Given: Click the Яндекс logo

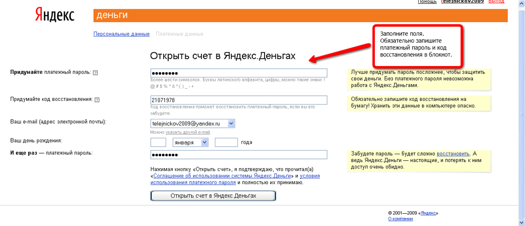Looking at the screenshot, I should 55,15.
